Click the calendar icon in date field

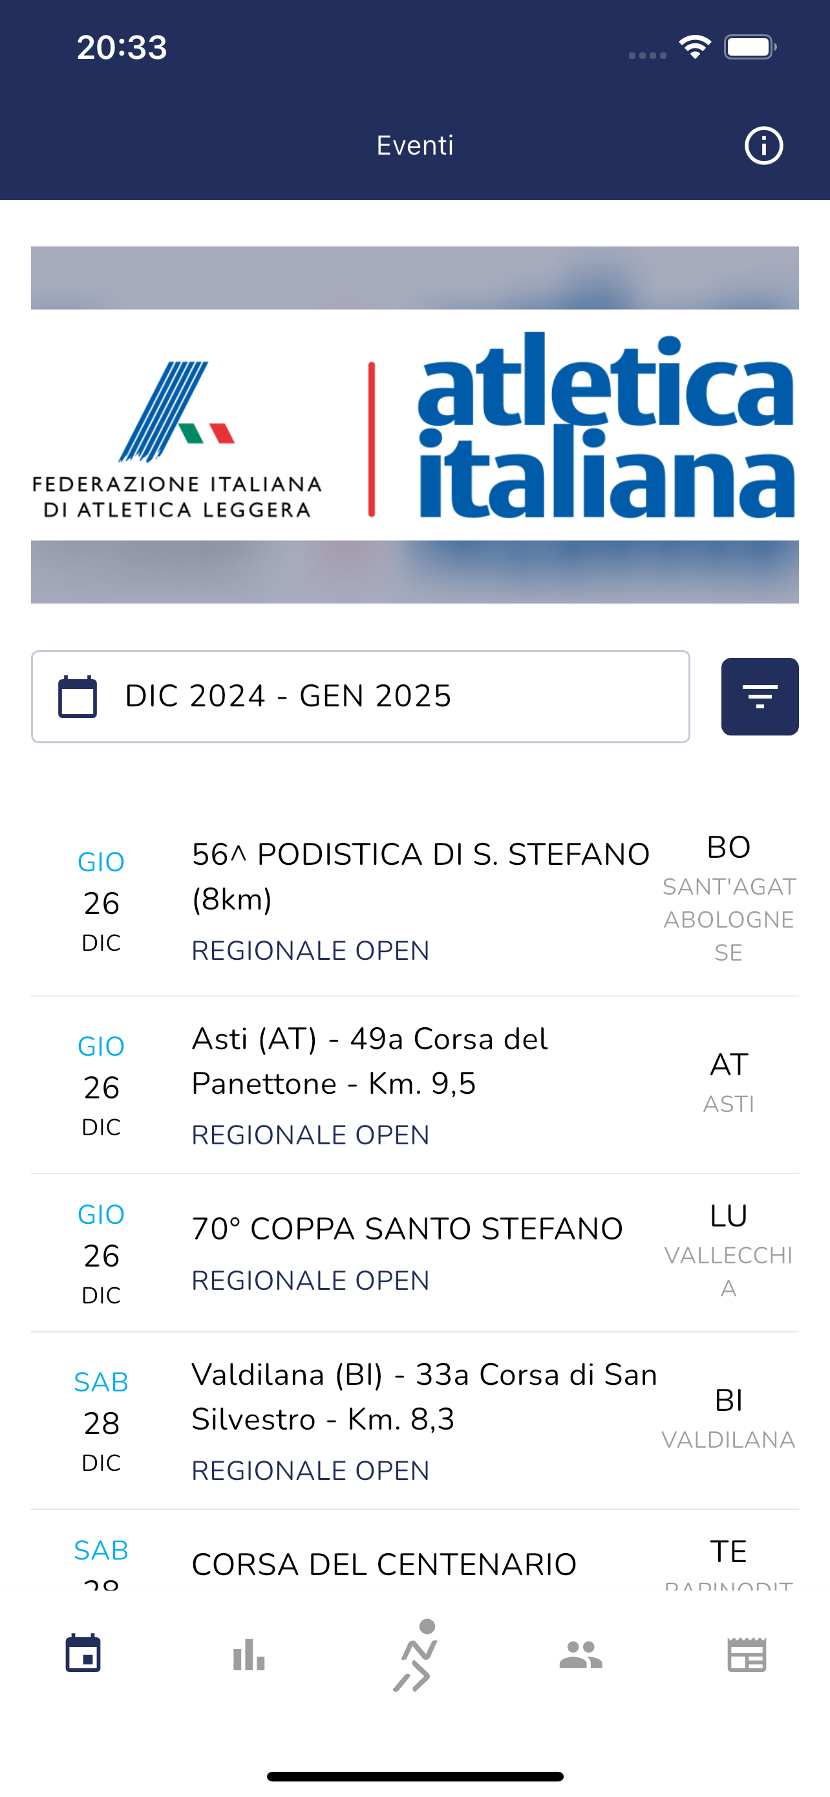pyautogui.click(x=78, y=696)
